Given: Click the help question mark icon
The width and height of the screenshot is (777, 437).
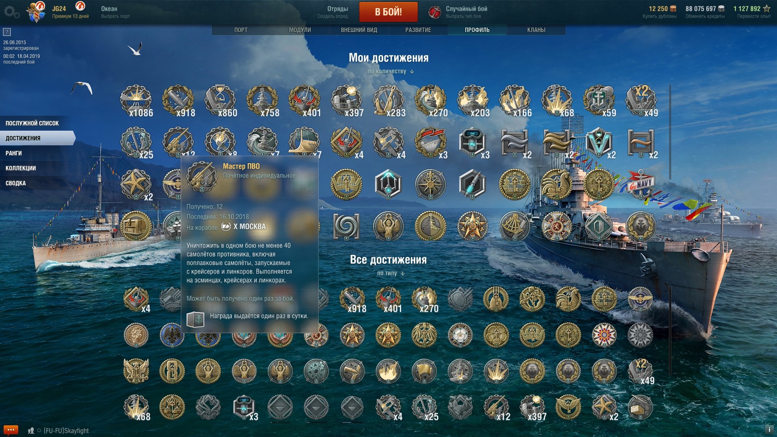Looking at the screenshot, I should 7,32.
